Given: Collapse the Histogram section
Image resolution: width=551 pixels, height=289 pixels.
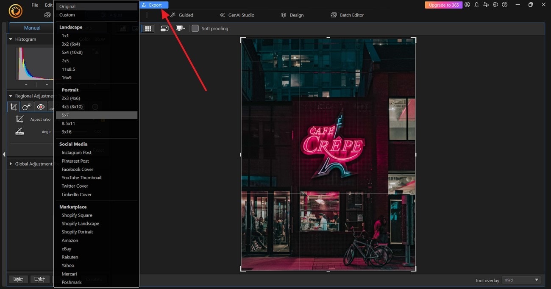Looking at the screenshot, I should 11,39.
